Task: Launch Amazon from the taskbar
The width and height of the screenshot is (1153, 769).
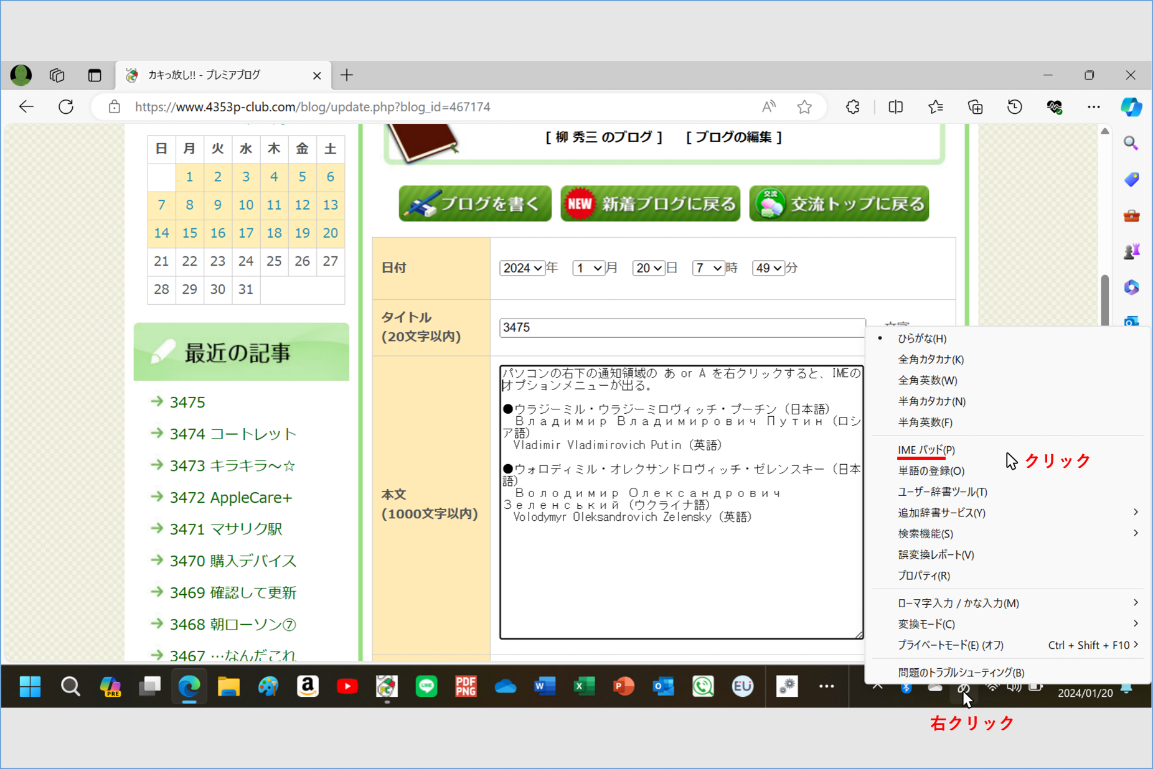Action: coord(308,686)
